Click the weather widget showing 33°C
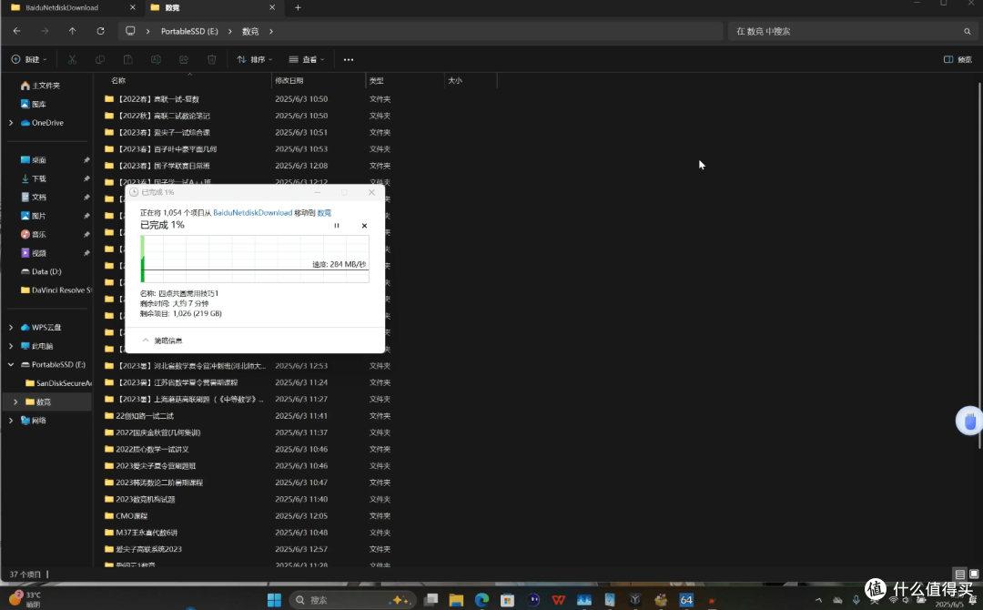Image resolution: width=983 pixels, height=610 pixels. tap(25, 599)
